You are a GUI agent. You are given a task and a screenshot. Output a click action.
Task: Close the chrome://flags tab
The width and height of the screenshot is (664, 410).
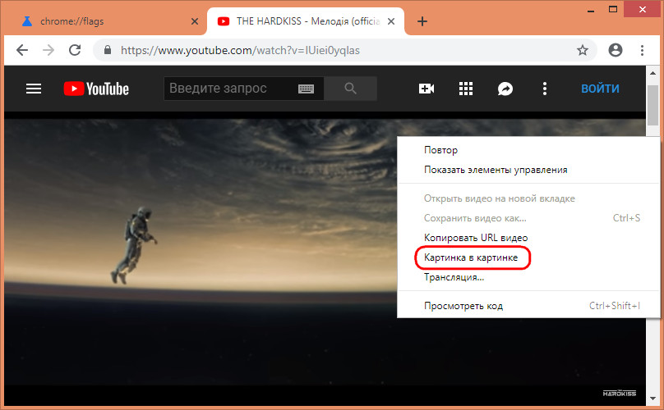[195, 21]
